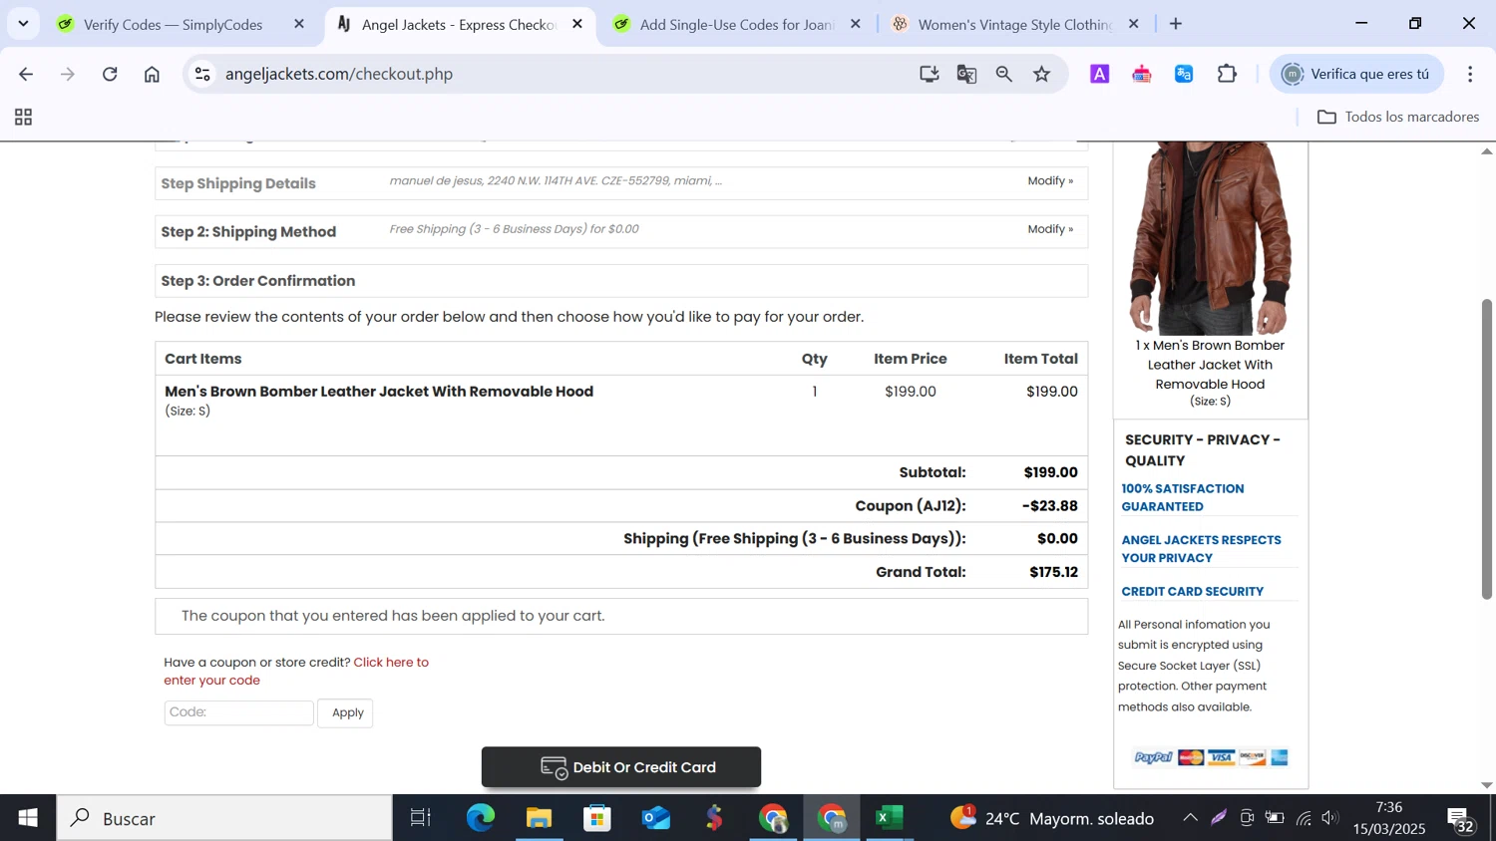The image size is (1496, 841).
Task: Close the Women's Vintage Style Clothing tab
Action: (1133, 24)
